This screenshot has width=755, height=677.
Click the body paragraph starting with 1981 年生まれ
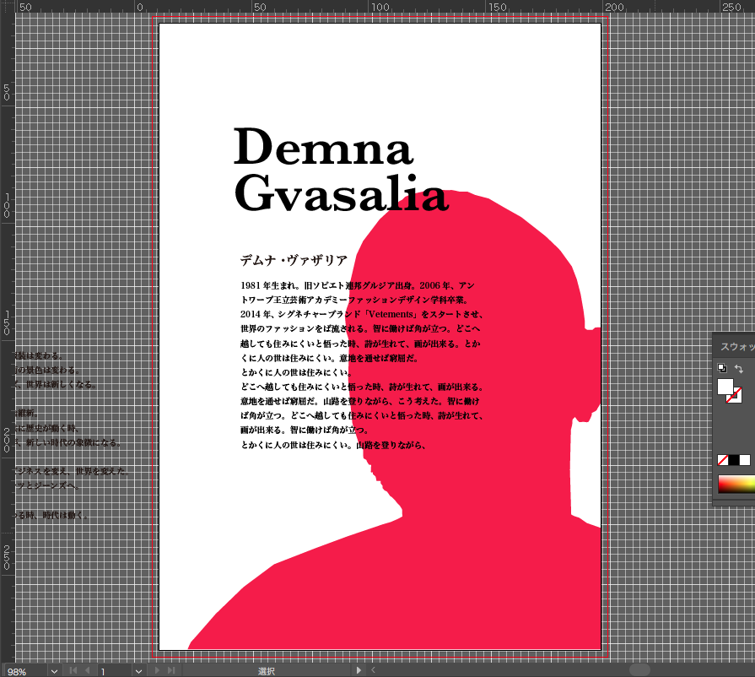coord(362,366)
